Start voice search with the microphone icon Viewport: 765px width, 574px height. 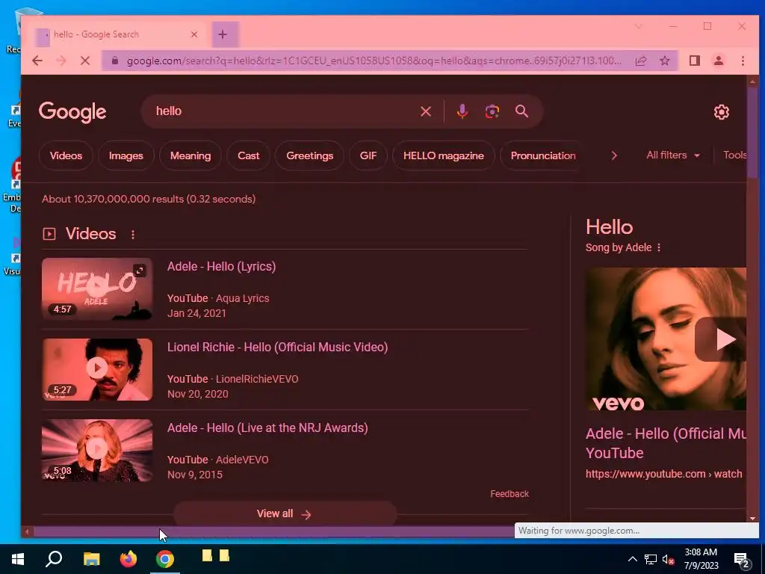coord(462,111)
